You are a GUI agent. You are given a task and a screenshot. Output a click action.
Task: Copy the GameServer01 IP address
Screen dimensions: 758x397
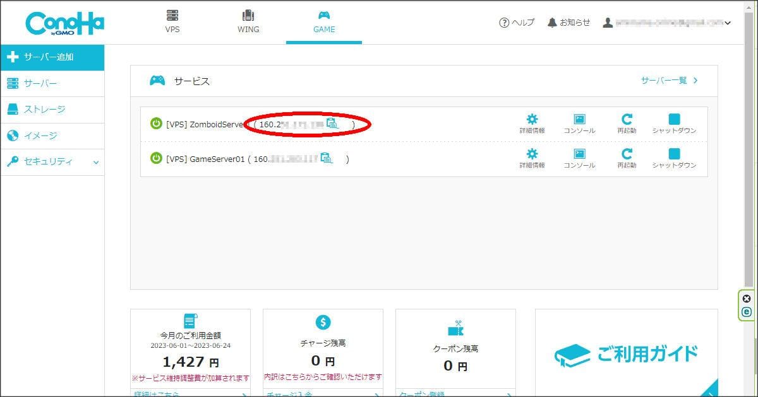327,158
